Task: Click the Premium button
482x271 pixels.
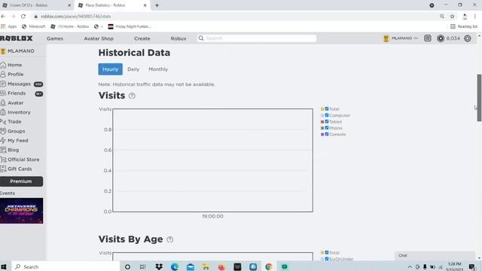Action: tap(21, 181)
